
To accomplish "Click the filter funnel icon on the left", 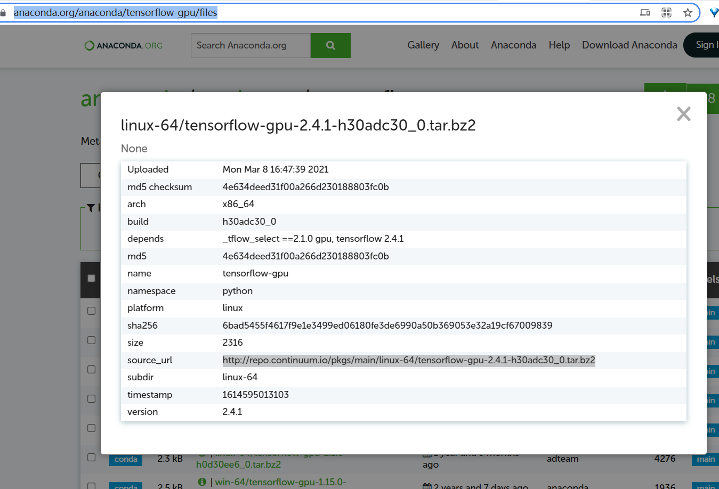I will coord(91,208).
